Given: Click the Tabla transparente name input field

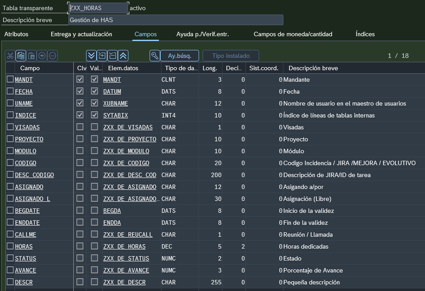Looking at the screenshot, I should point(98,8).
